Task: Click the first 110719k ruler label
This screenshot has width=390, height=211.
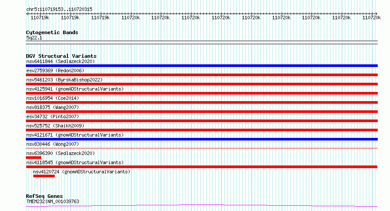Action: pyautogui.click(x=40, y=18)
